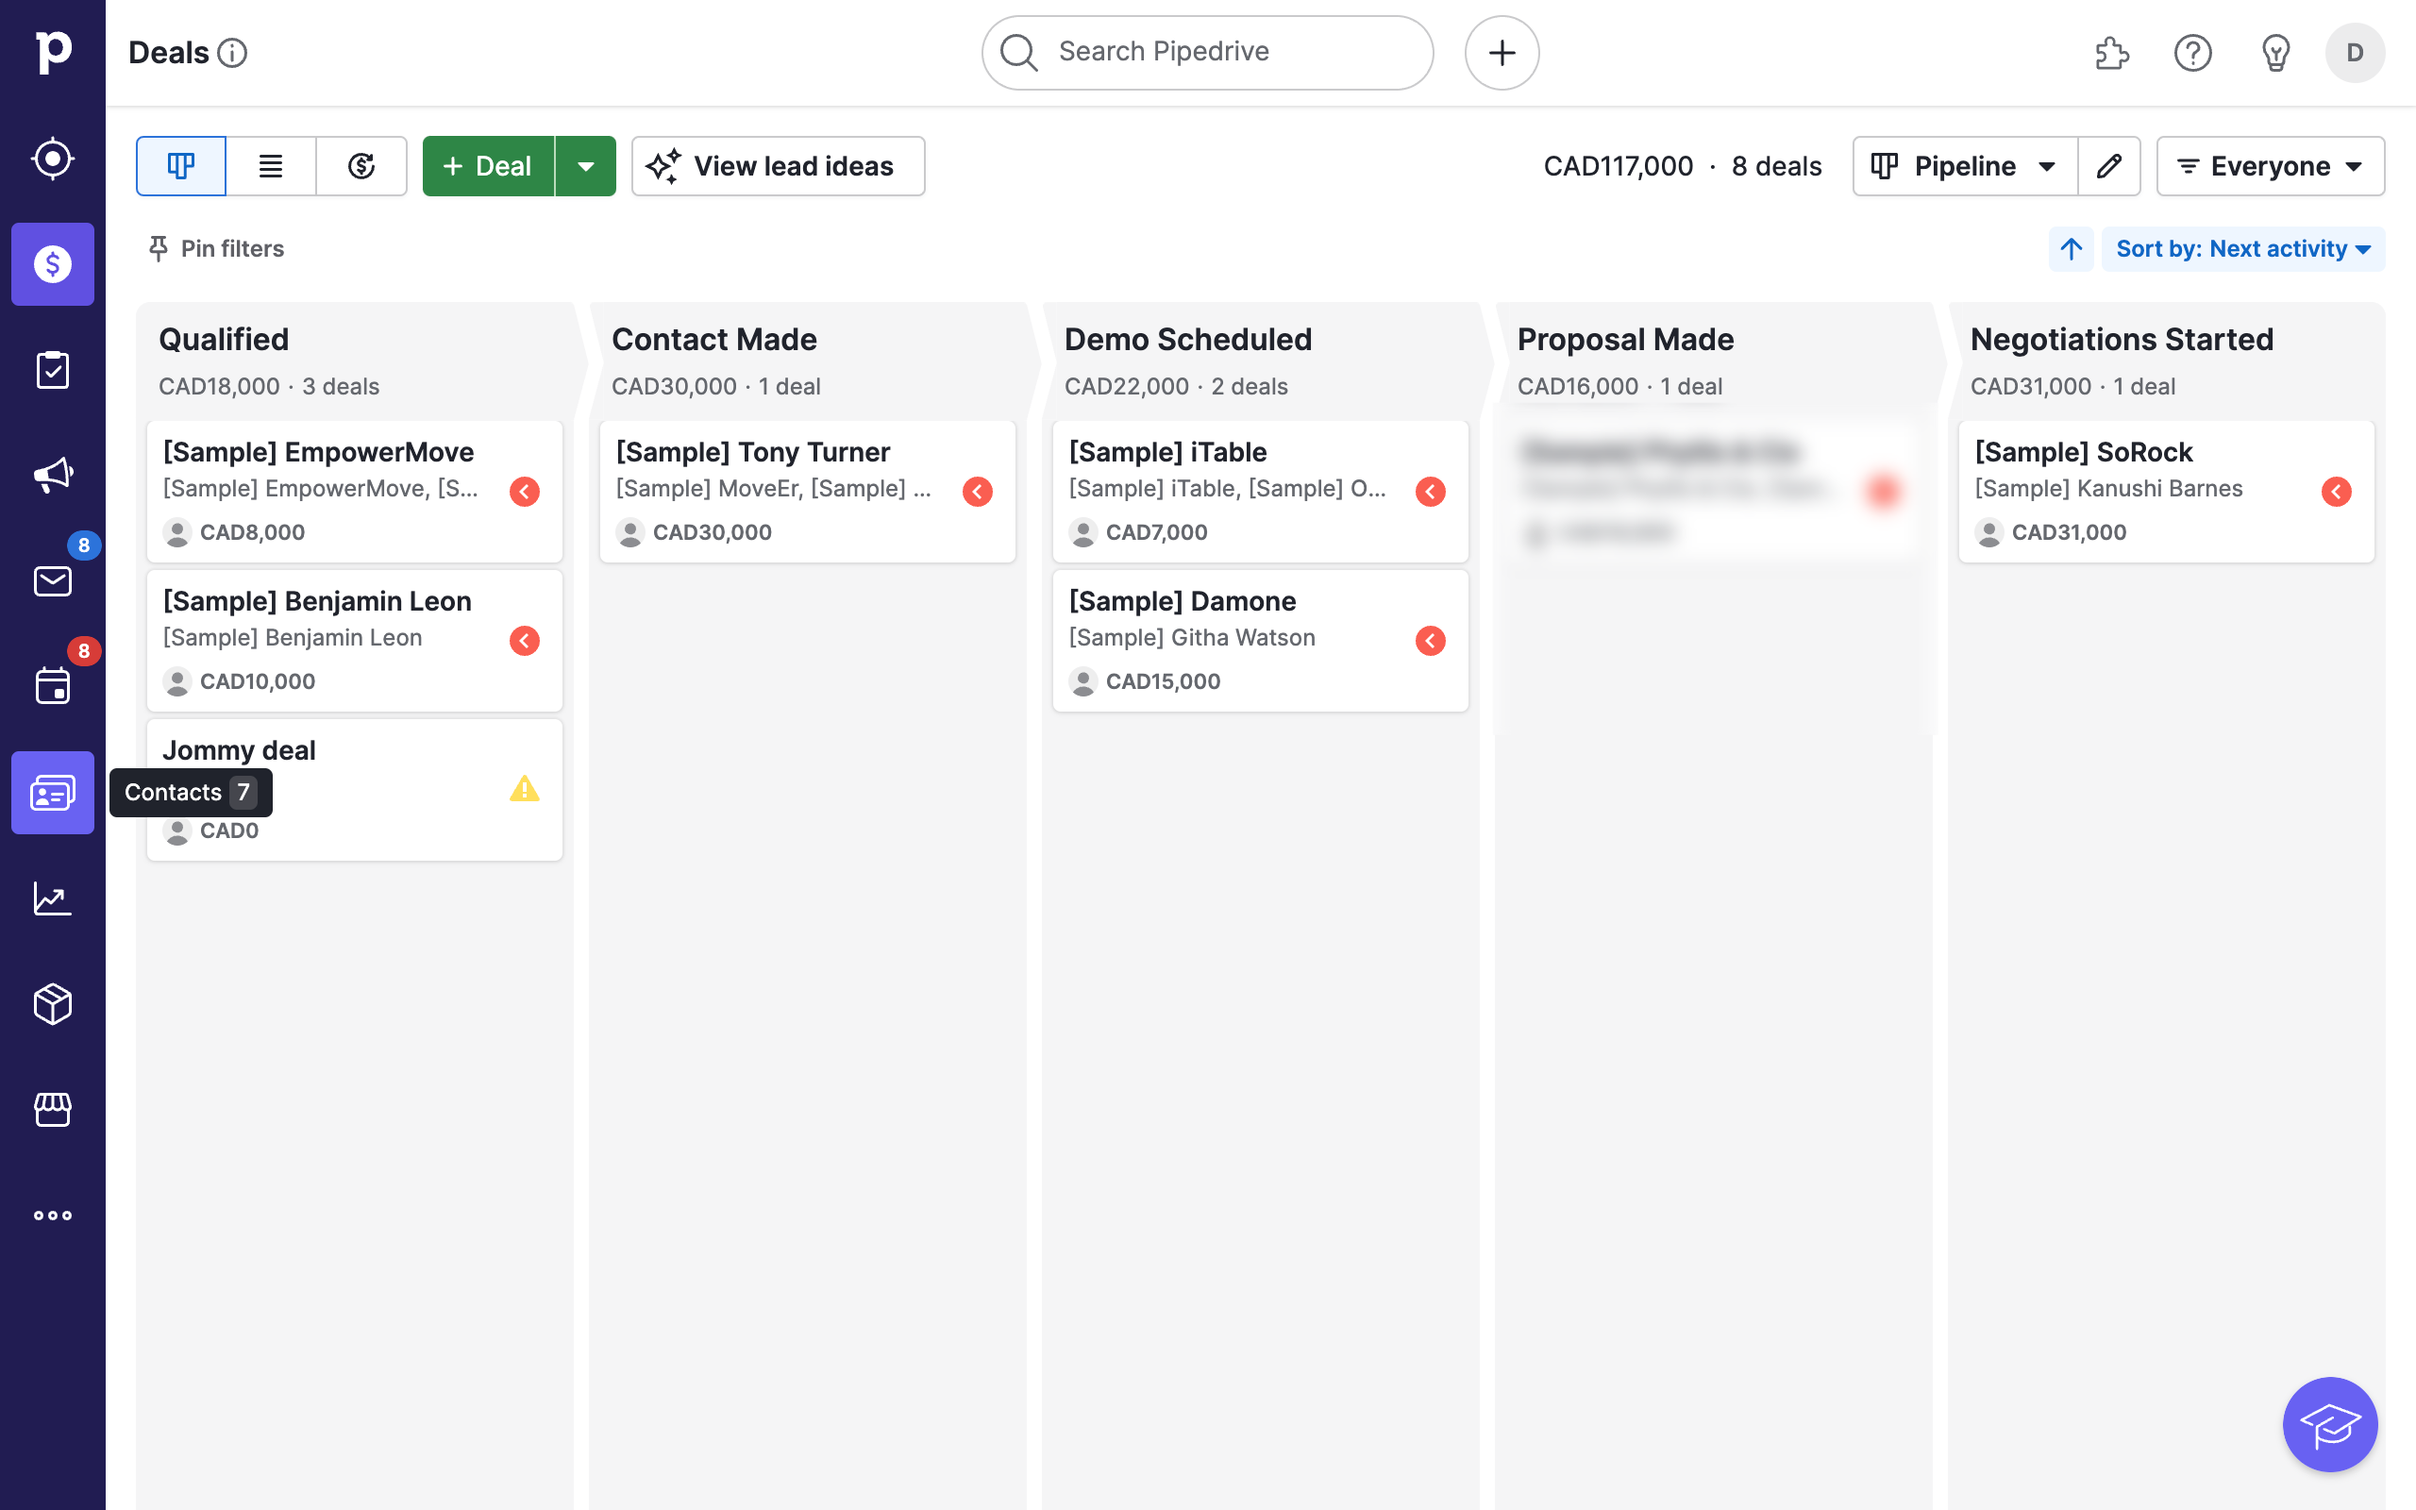
Task: Open the [Sample] SoRock deal
Action: point(2165,492)
